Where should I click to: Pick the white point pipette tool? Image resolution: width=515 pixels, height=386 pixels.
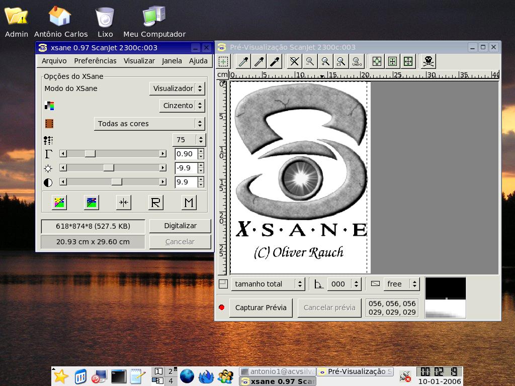coord(243,61)
